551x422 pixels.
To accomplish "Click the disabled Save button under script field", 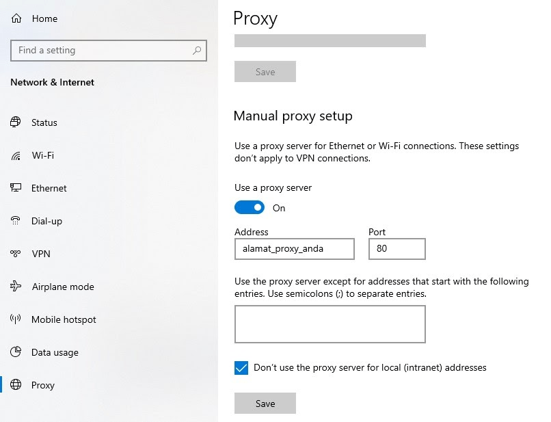I will pos(265,72).
